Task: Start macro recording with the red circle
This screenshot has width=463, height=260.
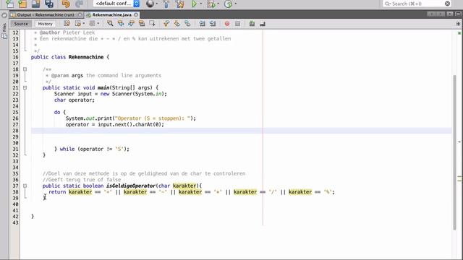Action: pyautogui.click(x=227, y=24)
